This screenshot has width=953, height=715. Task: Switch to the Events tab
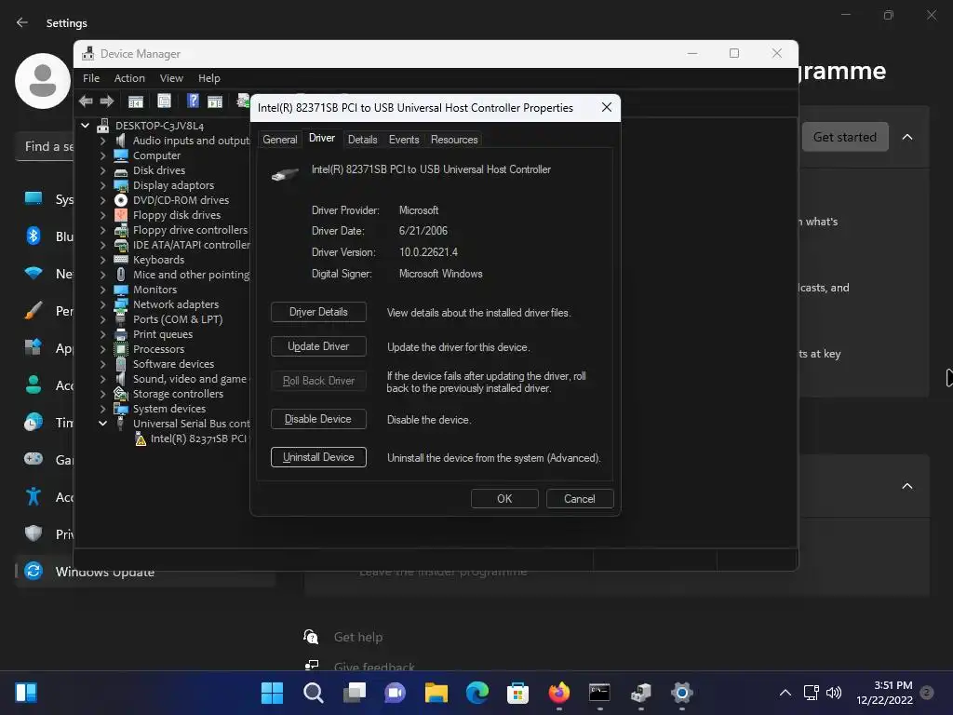tap(404, 140)
